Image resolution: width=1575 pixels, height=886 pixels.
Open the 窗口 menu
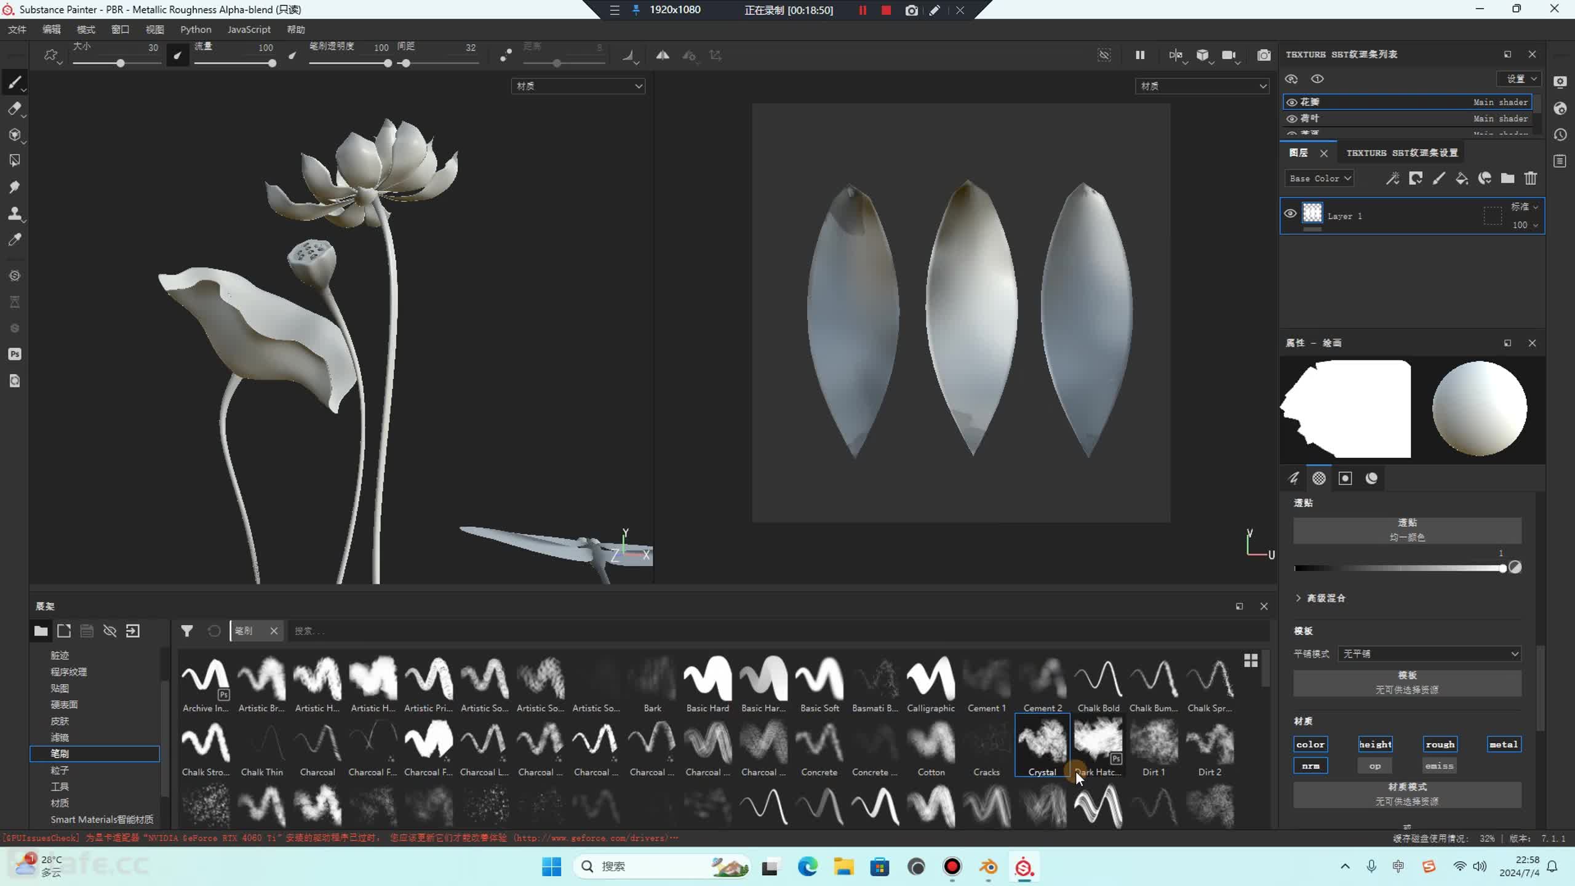coord(120,30)
